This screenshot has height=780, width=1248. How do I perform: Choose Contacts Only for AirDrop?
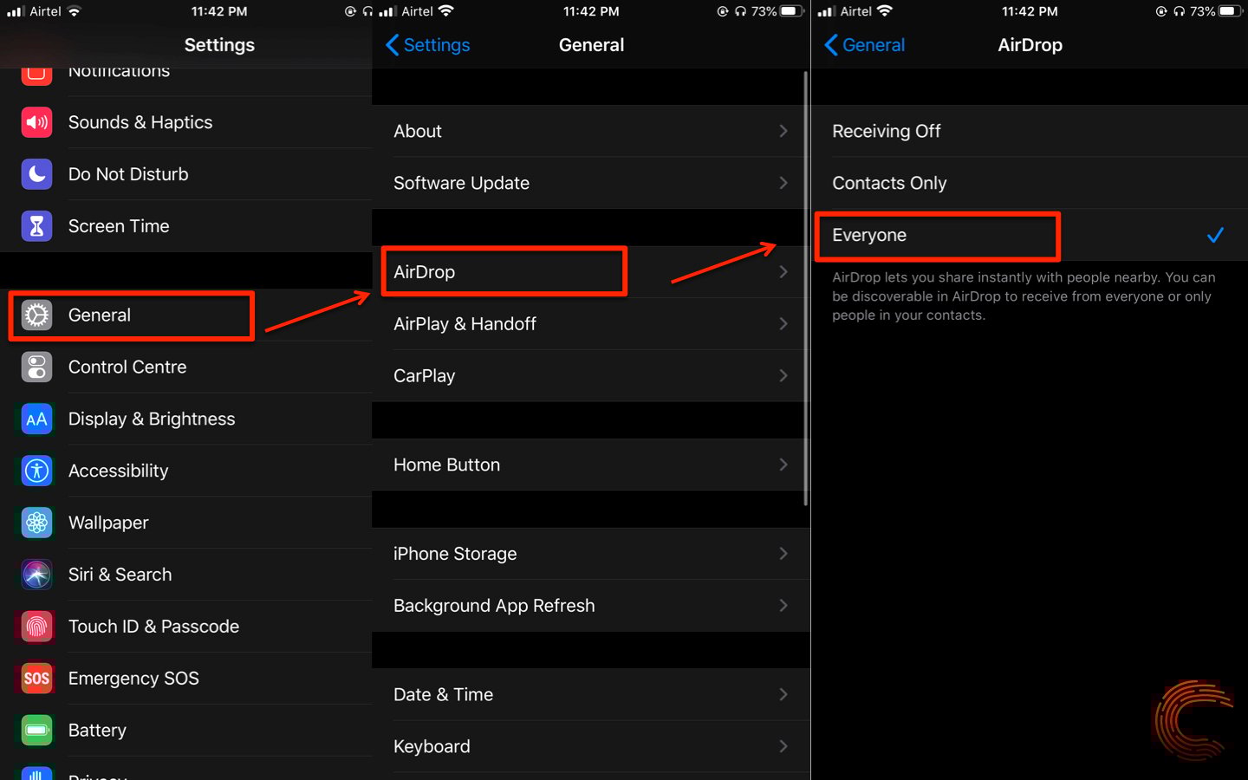[x=889, y=183]
